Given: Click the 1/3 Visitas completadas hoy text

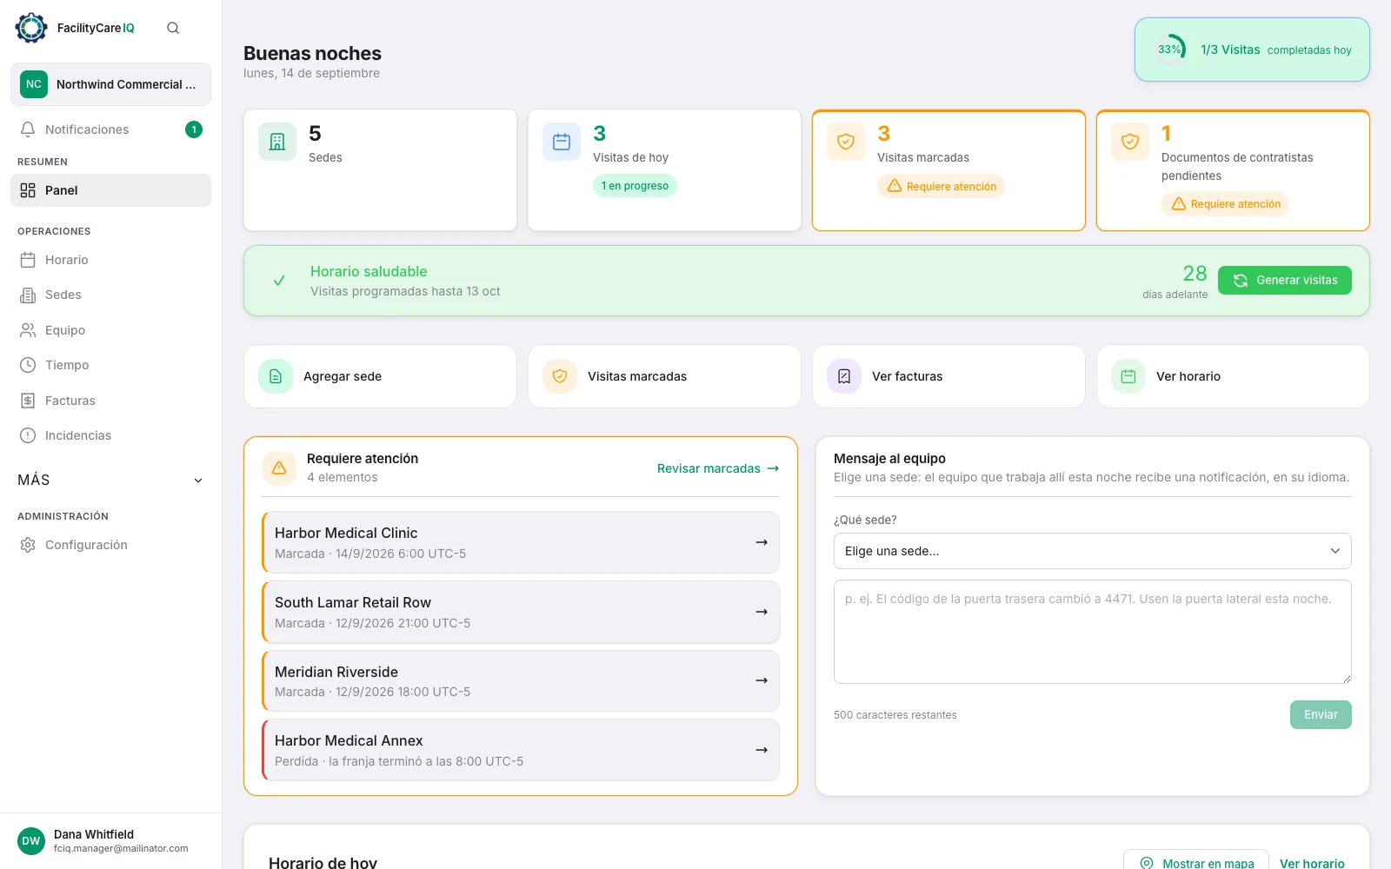Looking at the screenshot, I should (x=1276, y=50).
